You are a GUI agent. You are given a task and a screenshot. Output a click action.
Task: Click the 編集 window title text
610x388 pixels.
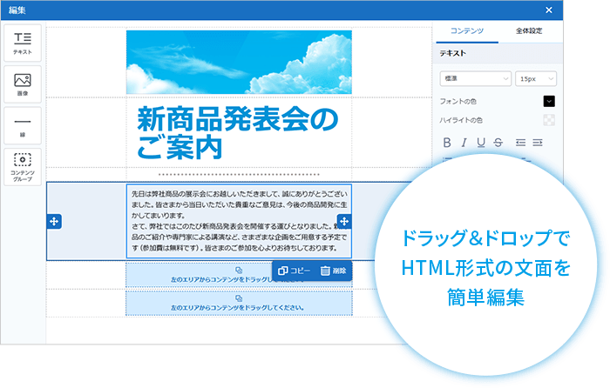point(17,10)
